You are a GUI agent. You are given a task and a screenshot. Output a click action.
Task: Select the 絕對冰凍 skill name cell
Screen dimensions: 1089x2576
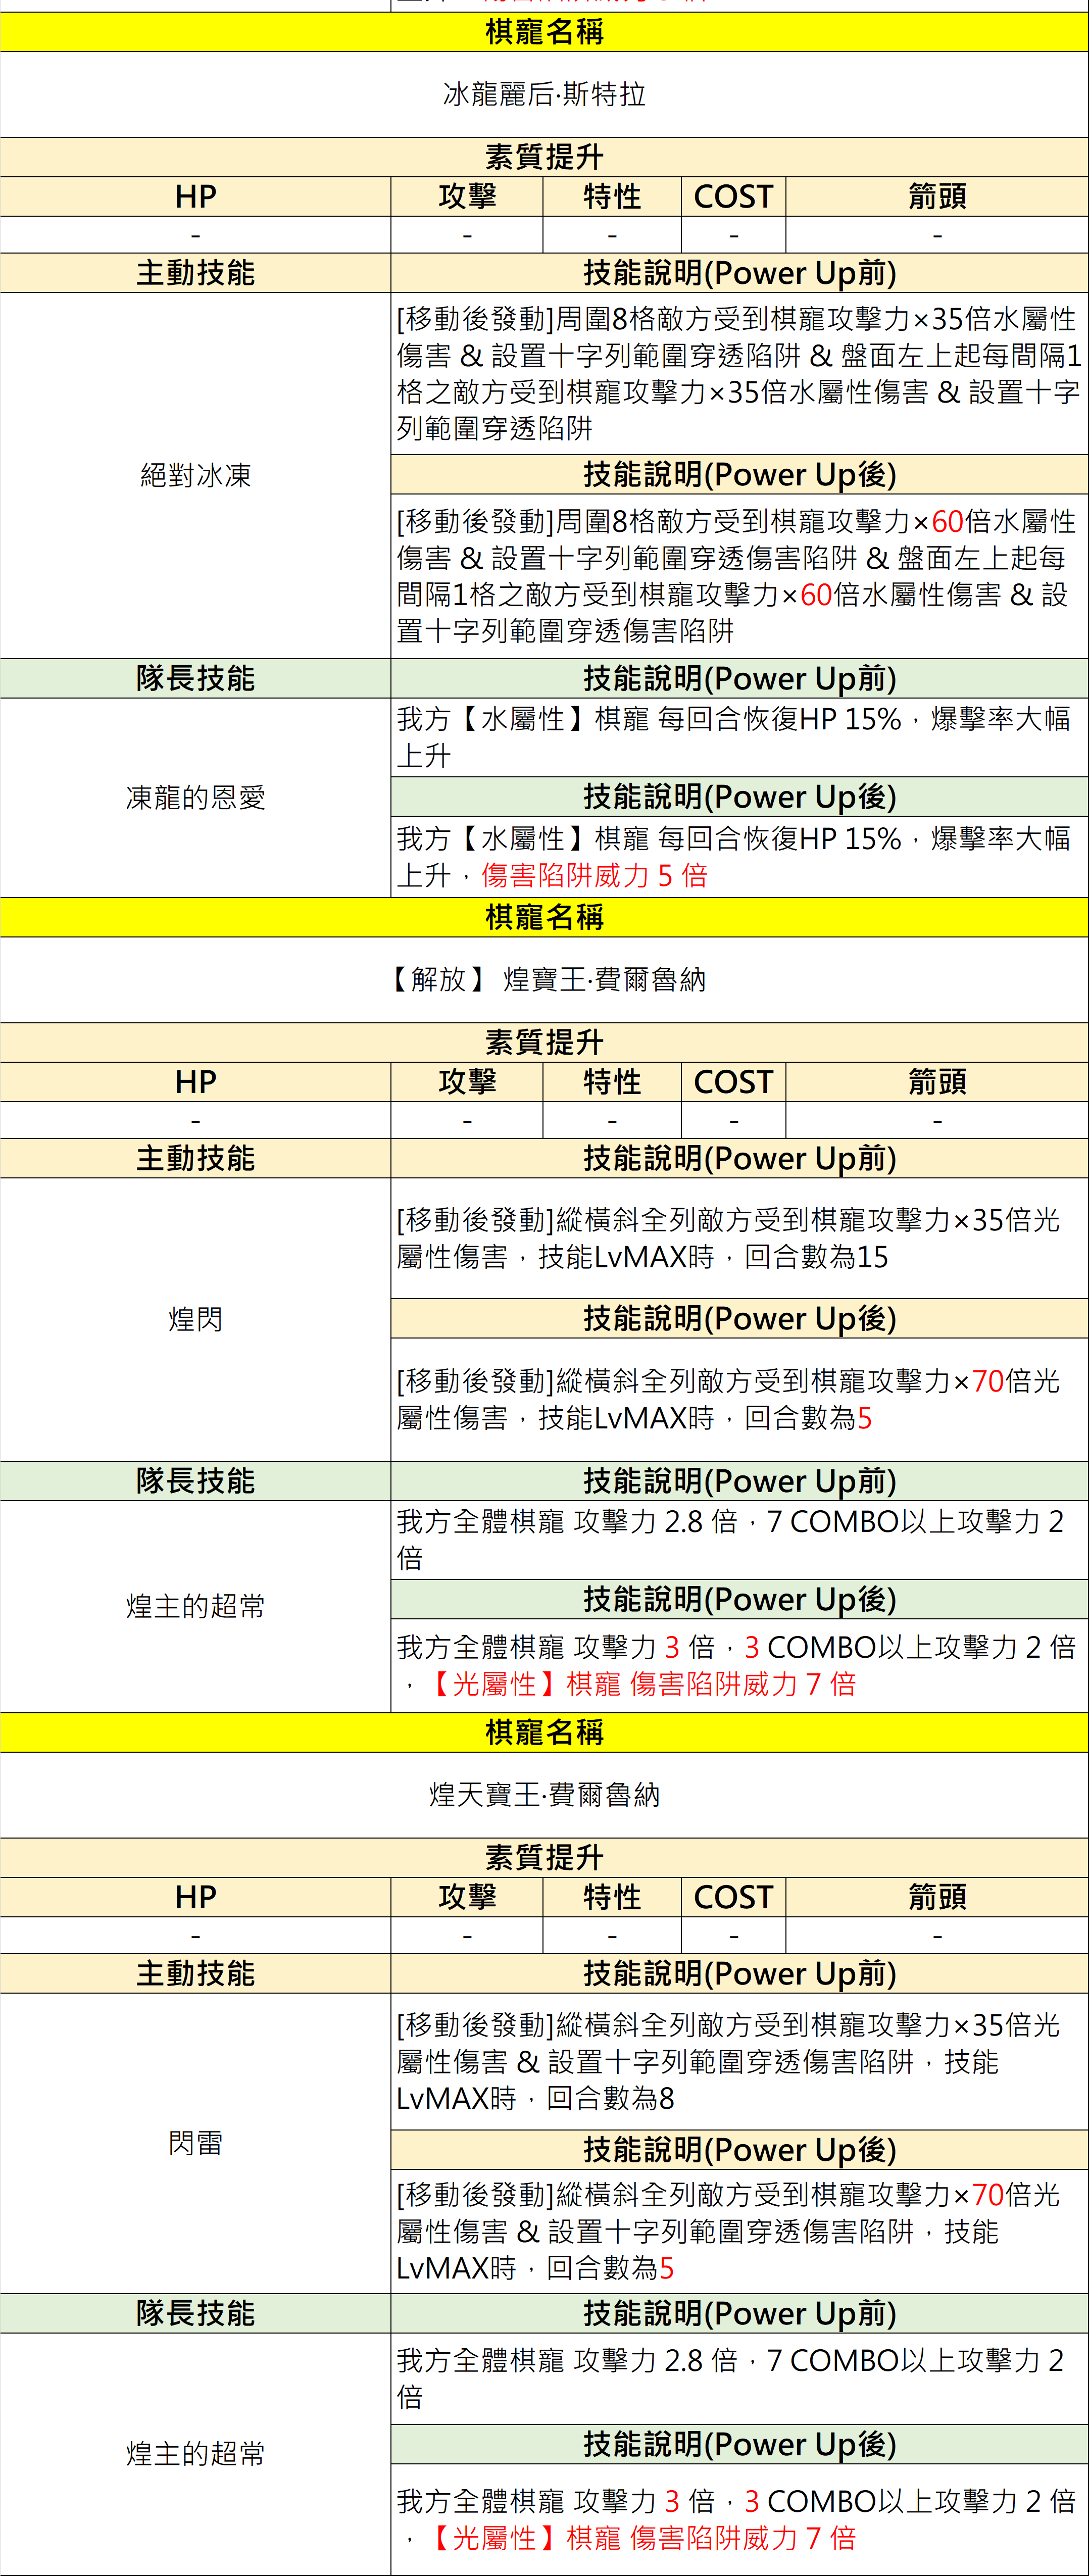point(195,475)
